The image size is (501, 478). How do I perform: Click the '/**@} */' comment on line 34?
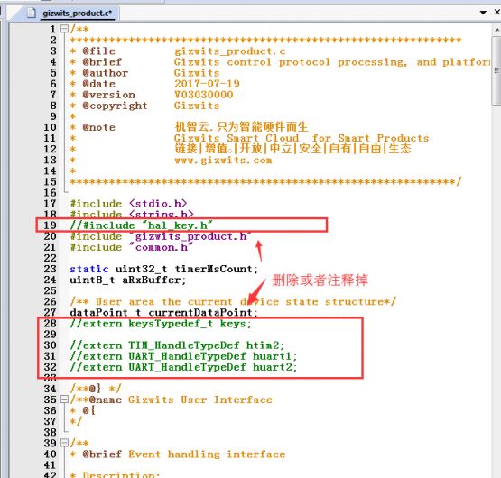coord(96,389)
